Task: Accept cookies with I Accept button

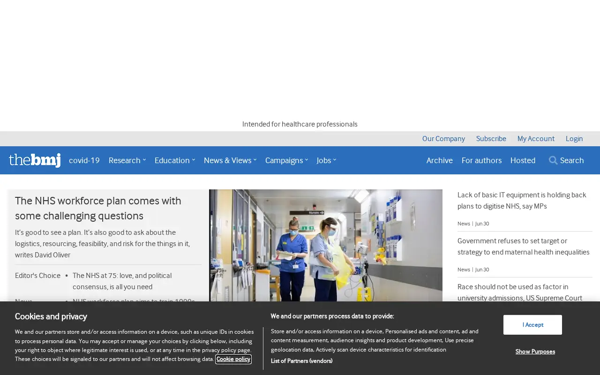Action: click(x=532, y=325)
